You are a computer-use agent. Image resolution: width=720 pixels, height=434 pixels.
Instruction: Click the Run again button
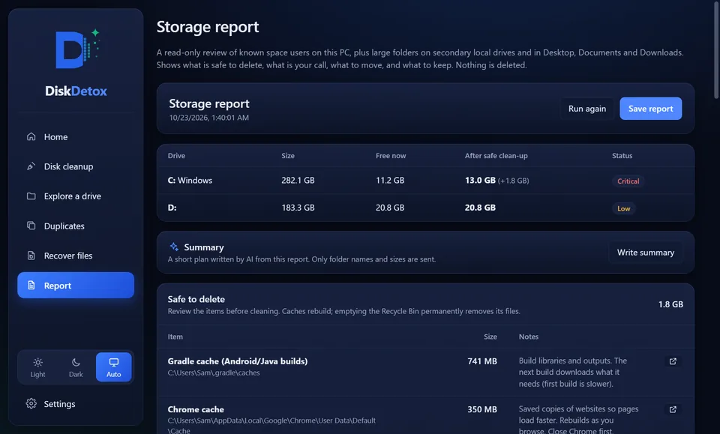point(586,109)
